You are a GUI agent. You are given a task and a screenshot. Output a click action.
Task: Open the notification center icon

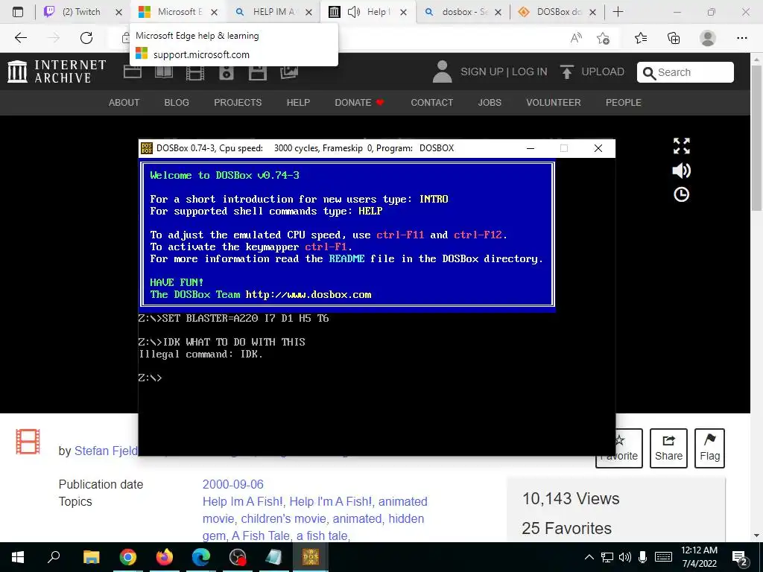tap(740, 557)
